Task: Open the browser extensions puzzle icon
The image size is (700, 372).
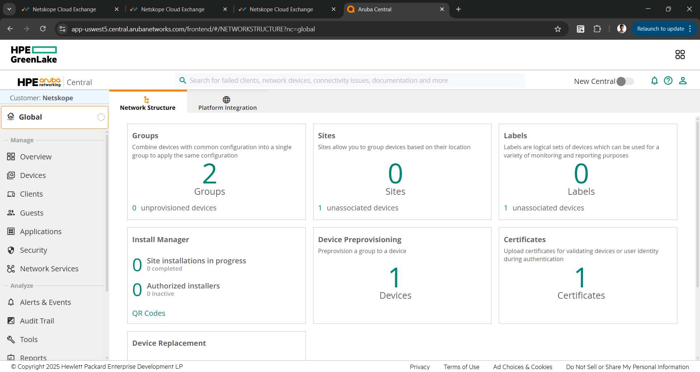Action: pyautogui.click(x=597, y=29)
